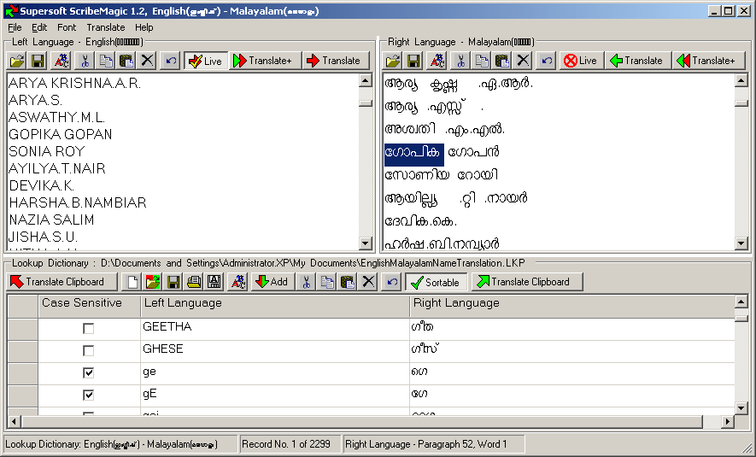Screen dimensions: 756x457
Task: Check Case Sensitive for GEETHA row
Action: tap(88, 329)
